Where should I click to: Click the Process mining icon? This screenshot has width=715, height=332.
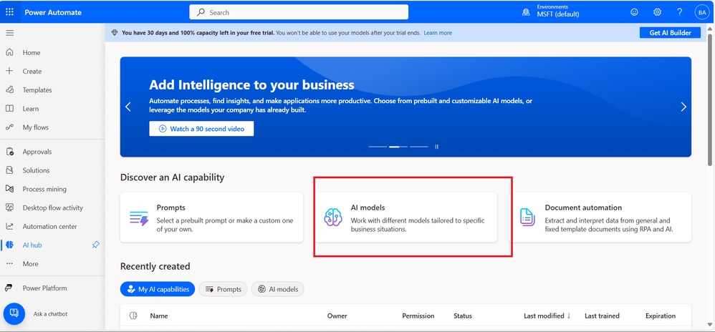pos(9,189)
